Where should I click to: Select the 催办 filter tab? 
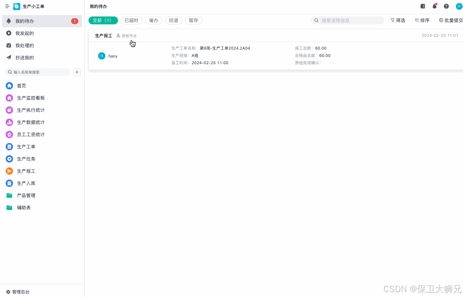pos(154,20)
